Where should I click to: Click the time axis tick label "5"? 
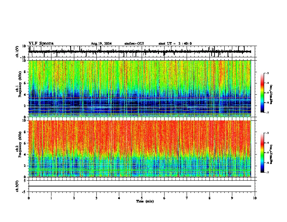pos(142,198)
